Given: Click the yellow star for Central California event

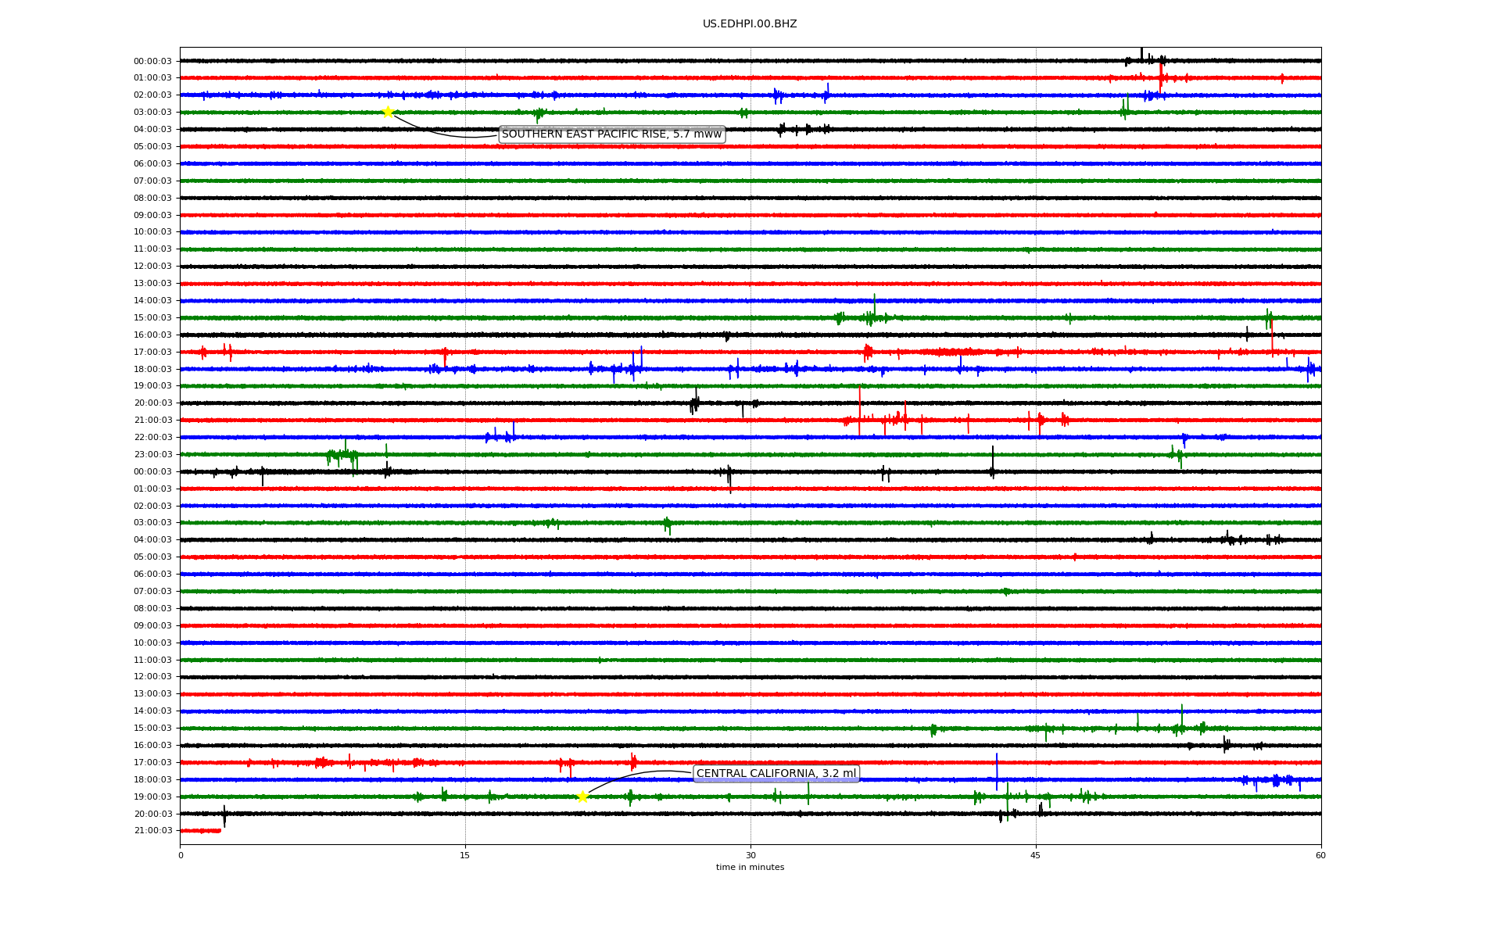Looking at the screenshot, I should 582,797.
